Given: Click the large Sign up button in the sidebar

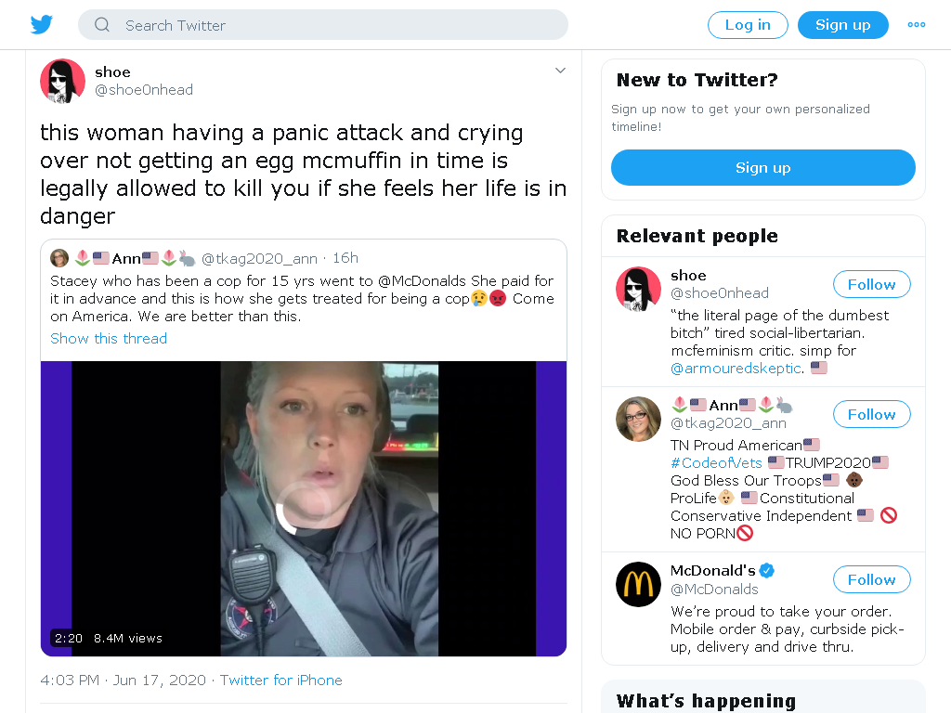Looking at the screenshot, I should click(x=763, y=167).
